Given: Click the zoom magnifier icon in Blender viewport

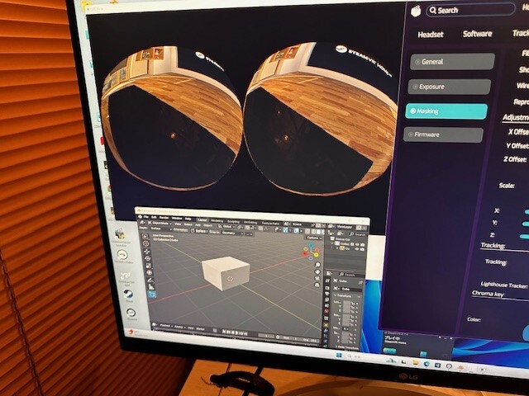Looking at the screenshot, I should click(317, 265).
